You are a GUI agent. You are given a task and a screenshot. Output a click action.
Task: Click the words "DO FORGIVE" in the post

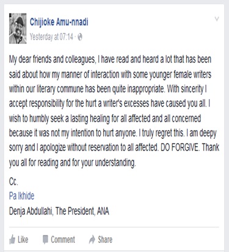pyautogui.click(x=179, y=147)
